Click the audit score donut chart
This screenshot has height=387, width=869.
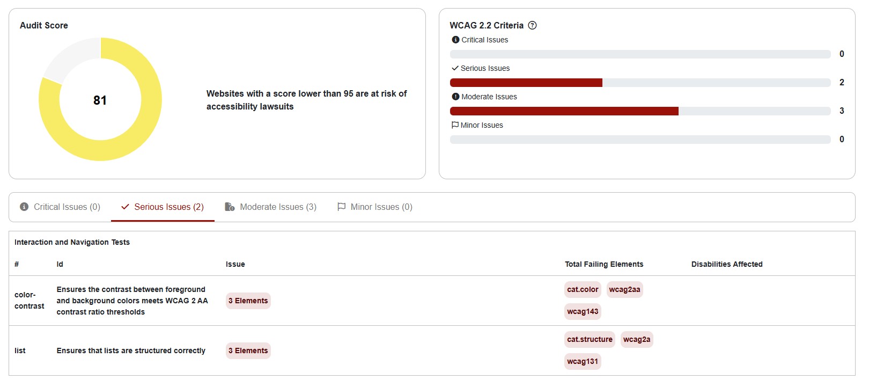click(x=100, y=99)
